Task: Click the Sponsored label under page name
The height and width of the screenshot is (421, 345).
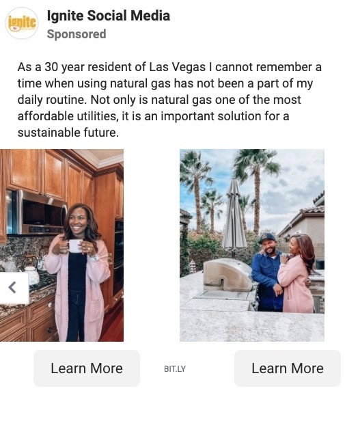Action: pyautogui.click(x=77, y=34)
